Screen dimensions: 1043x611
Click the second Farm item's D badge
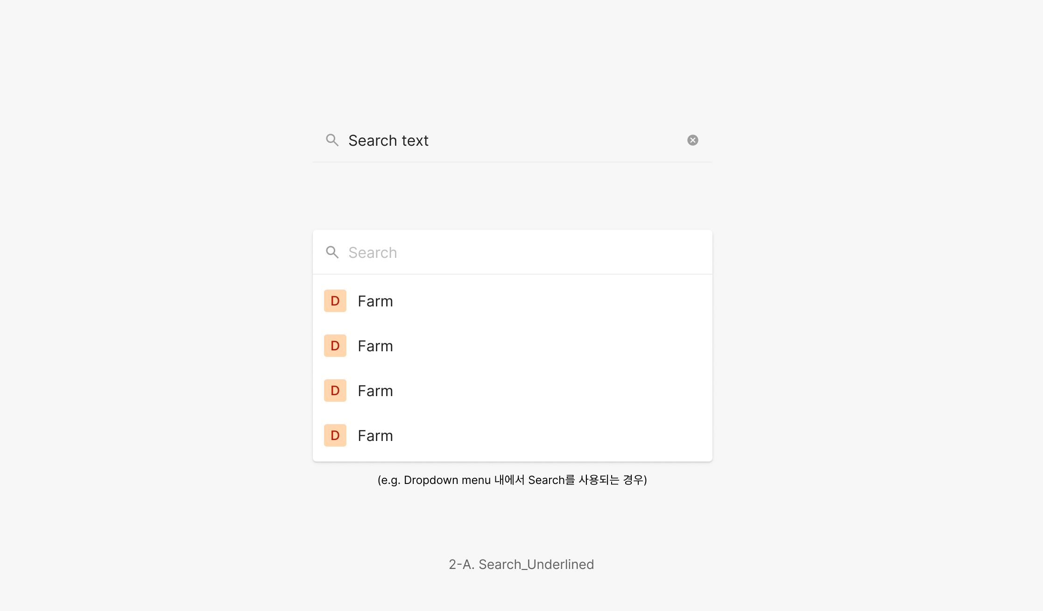click(x=335, y=346)
